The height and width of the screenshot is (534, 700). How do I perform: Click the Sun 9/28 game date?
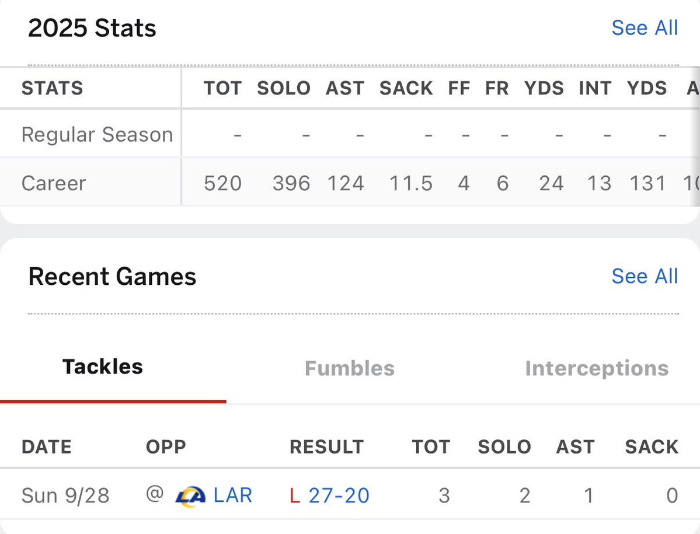coord(65,495)
